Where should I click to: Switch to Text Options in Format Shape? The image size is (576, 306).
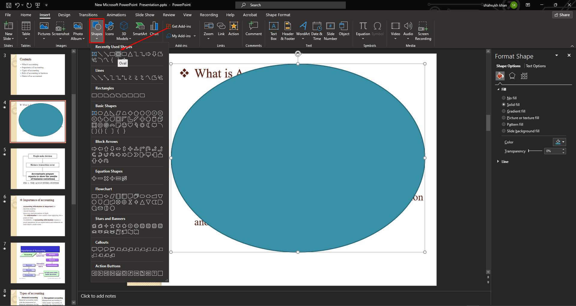pyautogui.click(x=536, y=66)
